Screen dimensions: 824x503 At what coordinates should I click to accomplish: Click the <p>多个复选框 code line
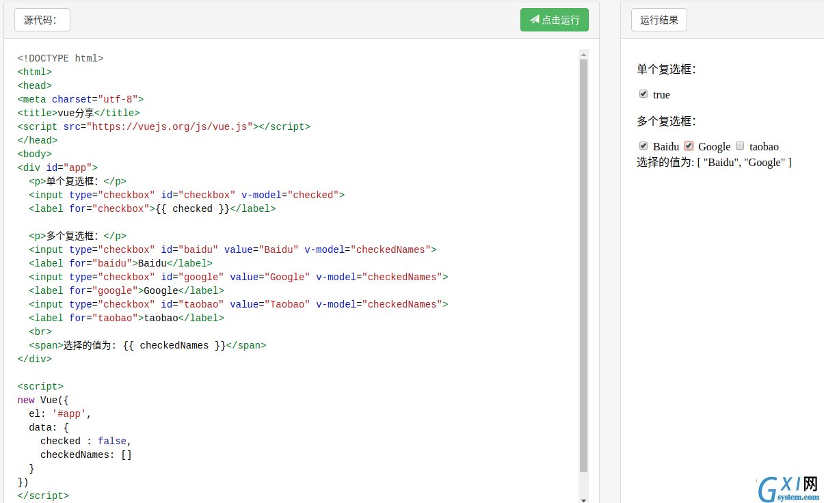point(77,236)
